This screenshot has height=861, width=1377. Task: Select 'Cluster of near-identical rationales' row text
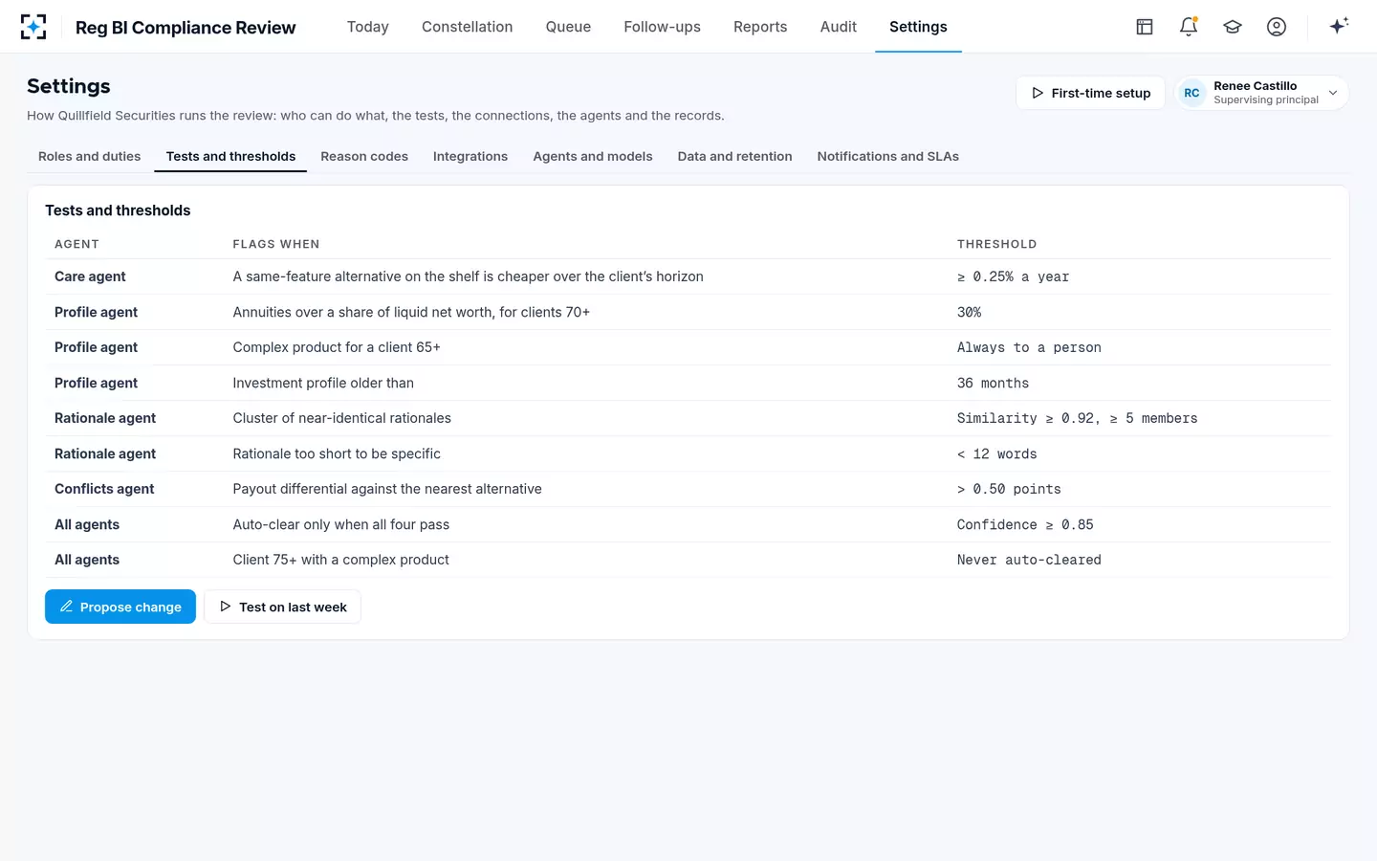(x=342, y=418)
